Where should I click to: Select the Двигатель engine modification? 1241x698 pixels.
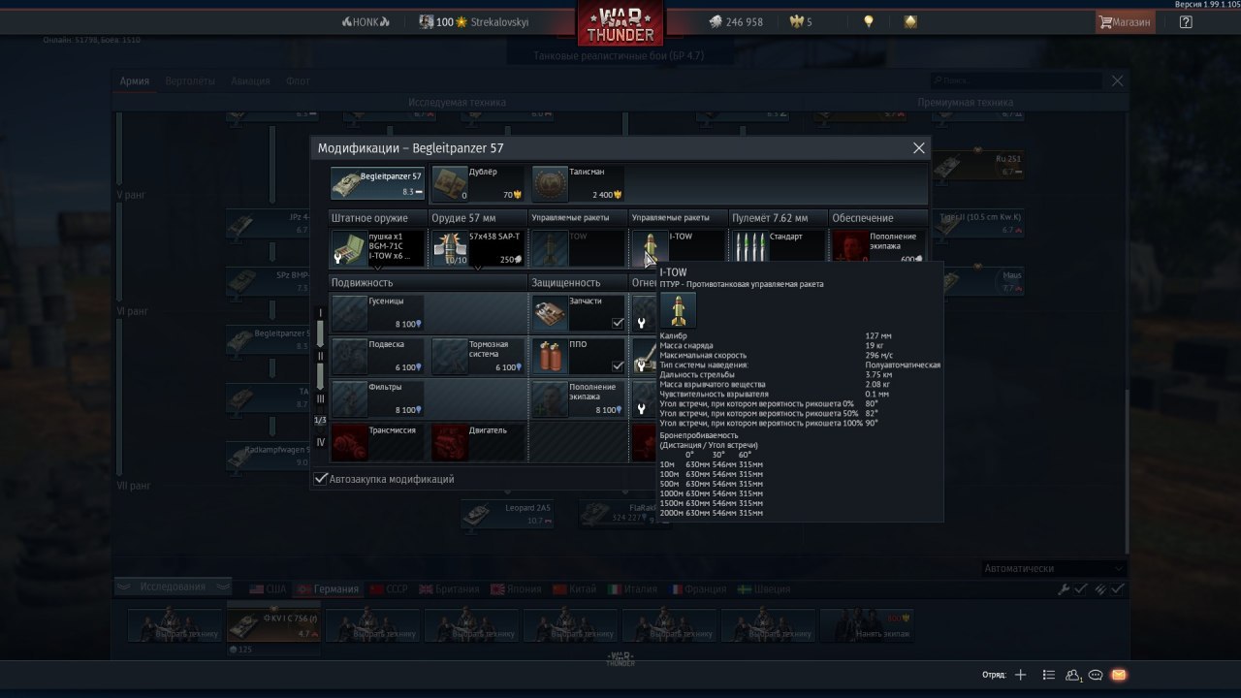478,441
